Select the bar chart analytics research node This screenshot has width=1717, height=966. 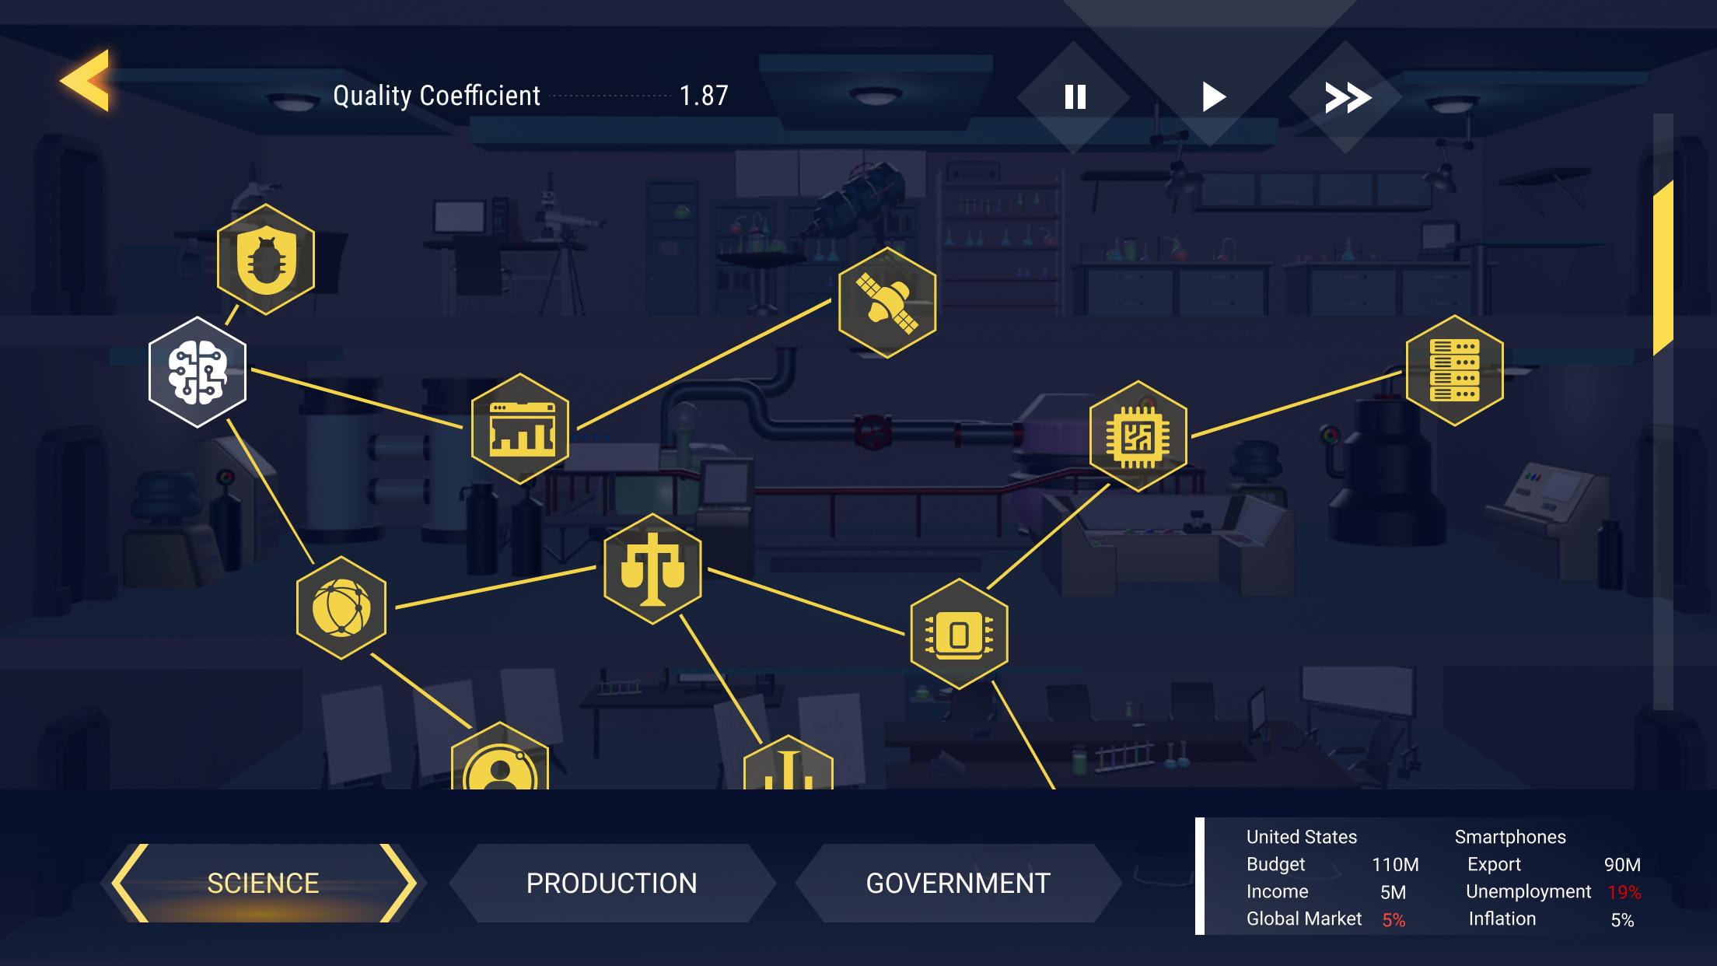(x=520, y=429)
